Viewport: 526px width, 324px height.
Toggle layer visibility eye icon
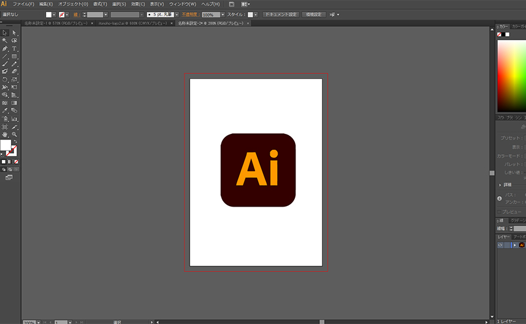pos(500,245)
